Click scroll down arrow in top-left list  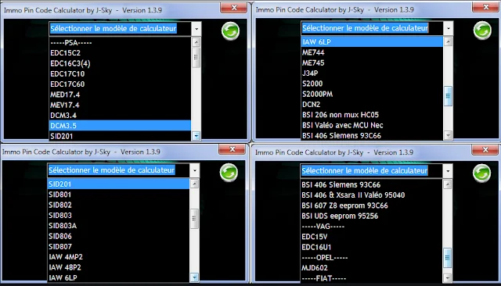(x=196, y=136)
